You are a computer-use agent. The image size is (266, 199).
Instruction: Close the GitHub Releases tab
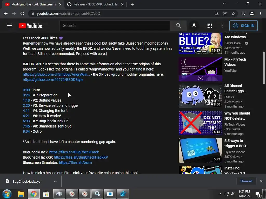[x=122, y=4]
